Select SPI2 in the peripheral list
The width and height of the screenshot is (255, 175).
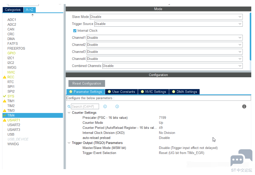click(11, 92)
